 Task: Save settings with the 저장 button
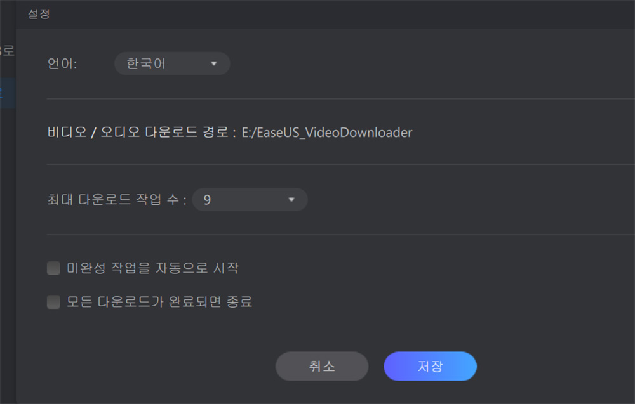click(x=430, y=366)
